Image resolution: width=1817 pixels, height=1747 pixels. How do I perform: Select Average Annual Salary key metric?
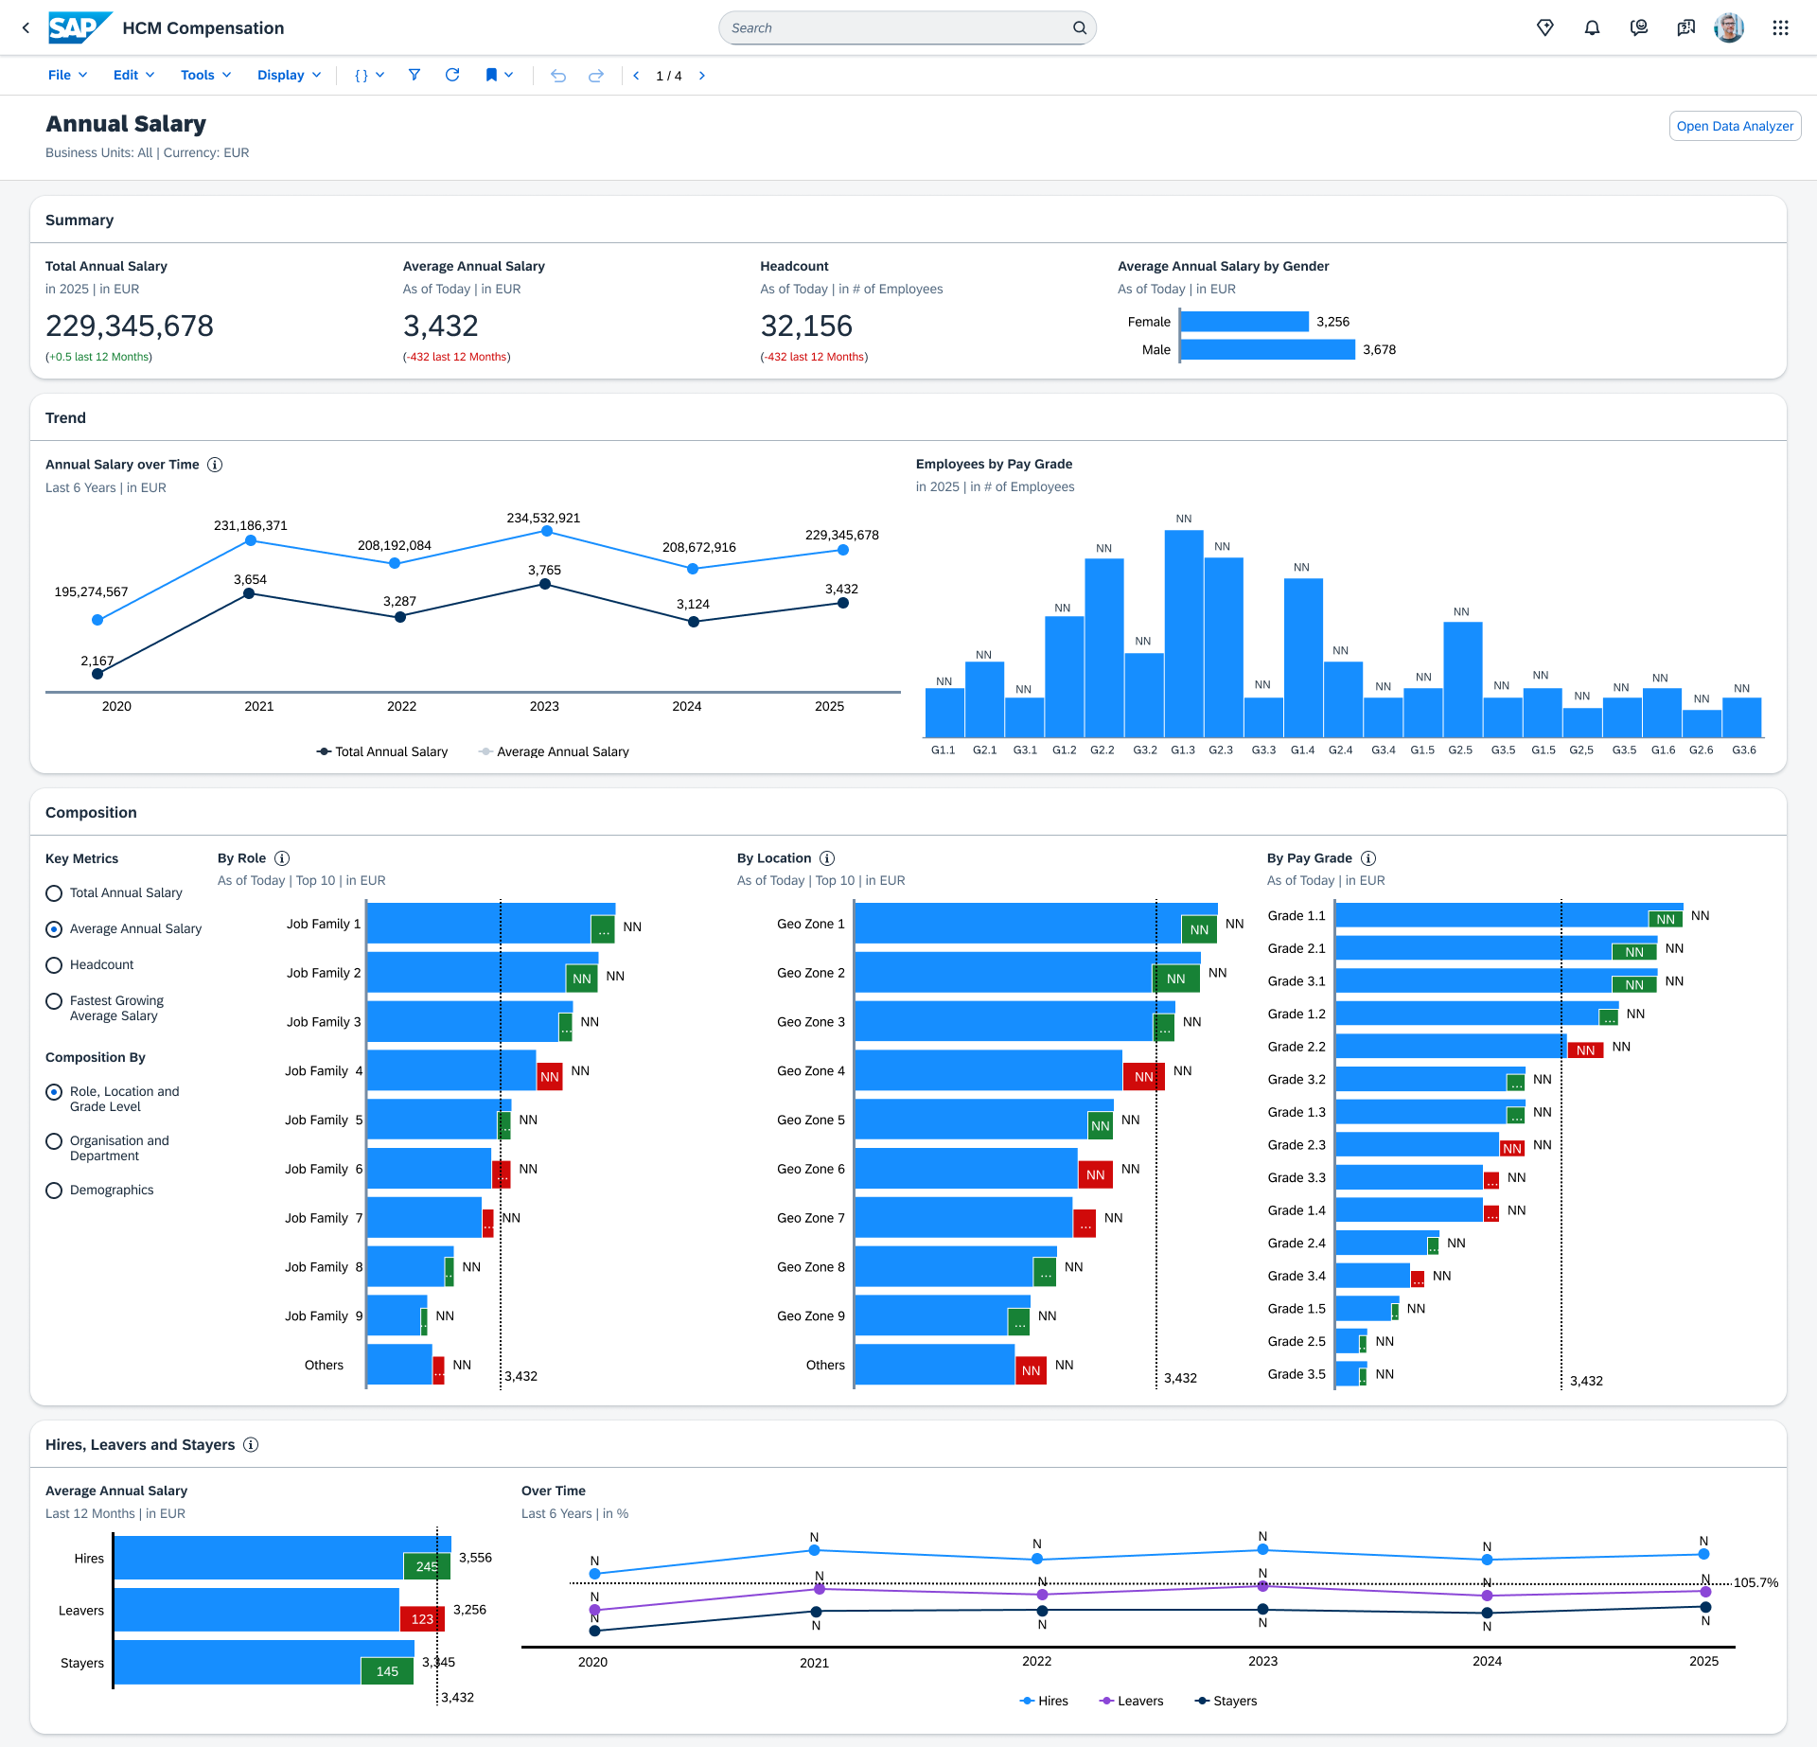[x=54, y=929]
